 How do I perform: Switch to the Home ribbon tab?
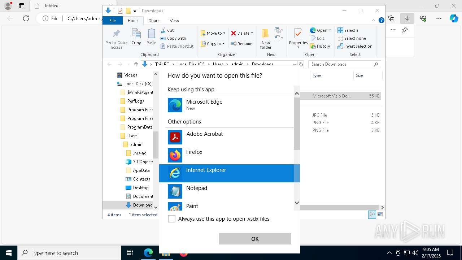tap(133, 21)
